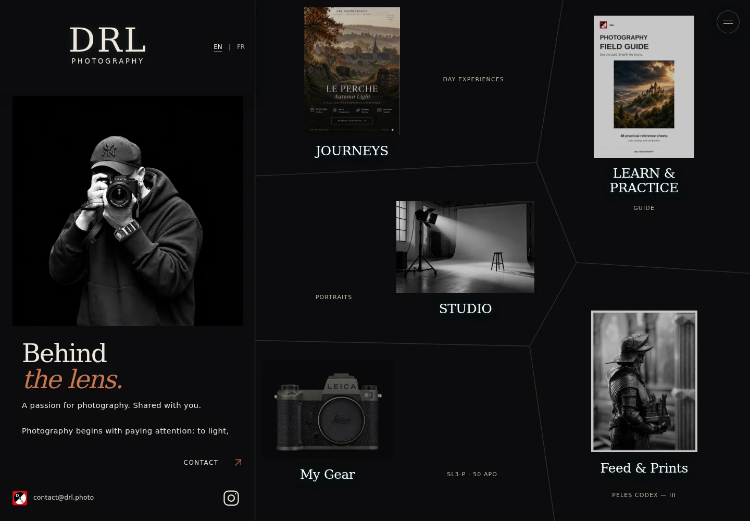Click the 'Photography begins with paying attention' text
The image size is (750, 521).
(x=125, y=431)
